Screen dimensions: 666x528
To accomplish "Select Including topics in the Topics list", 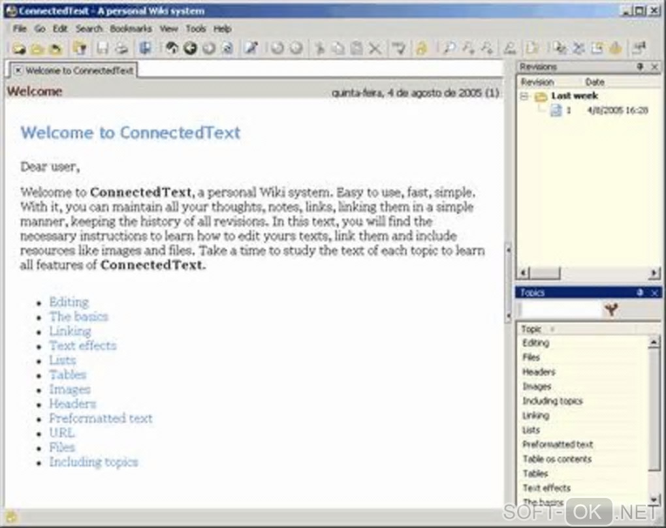I will [552, 401].
